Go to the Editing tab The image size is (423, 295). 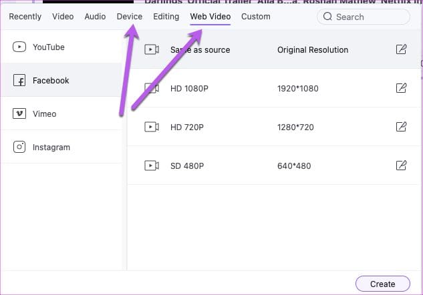[166, 17]
